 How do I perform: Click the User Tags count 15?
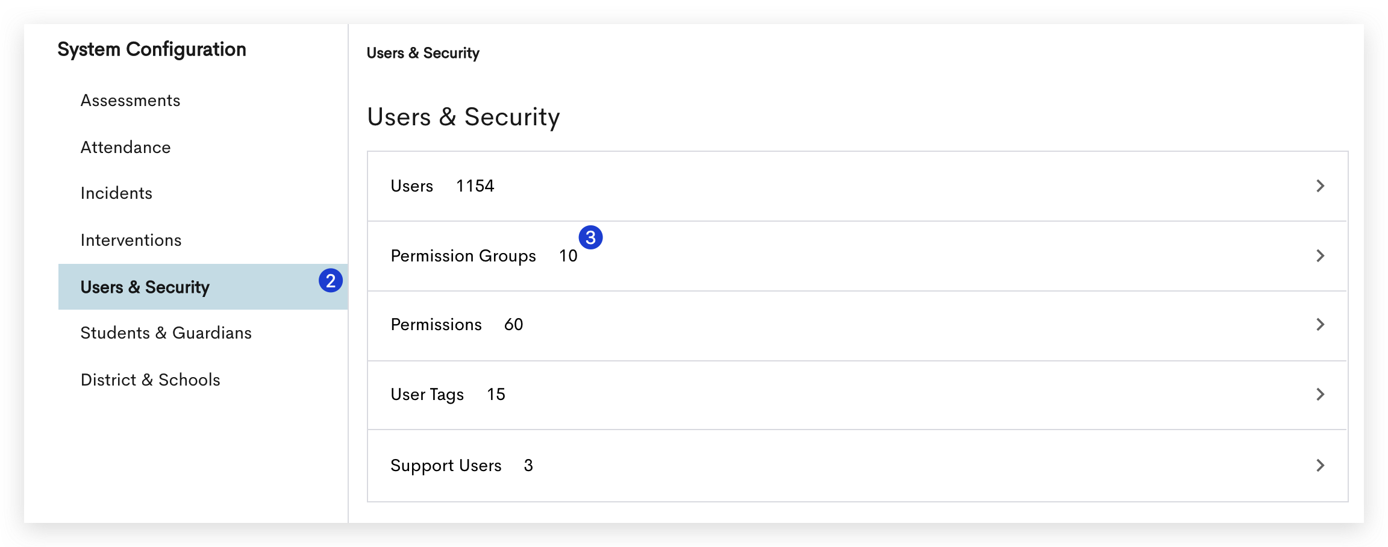pyautogui.click(x=496, y=395)
